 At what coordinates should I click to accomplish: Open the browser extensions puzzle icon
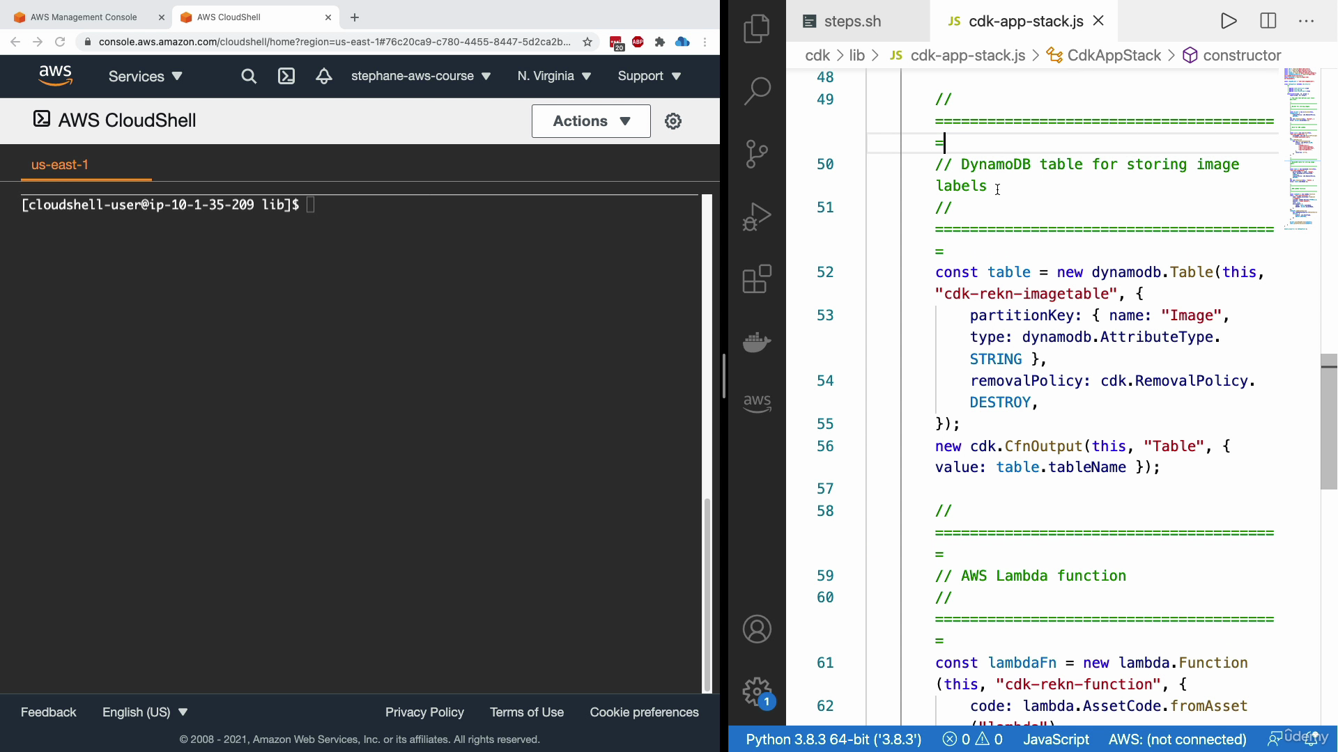(659, 42)
